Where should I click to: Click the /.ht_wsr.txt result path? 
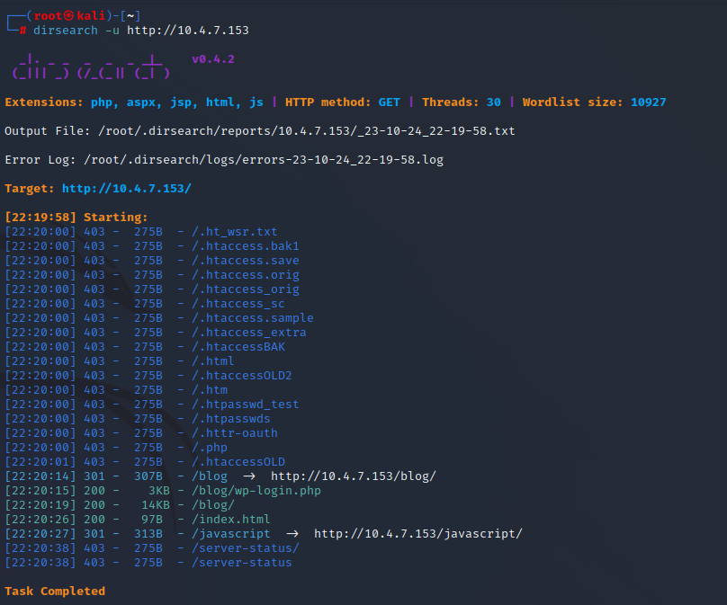[235, 232]
